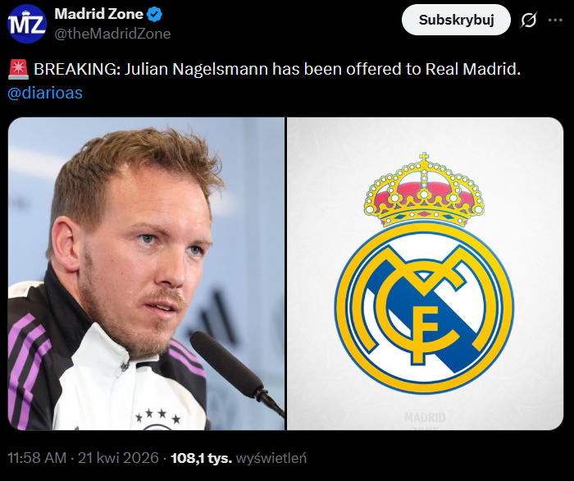The height and width of the screenshot is (481, 574).
Task: Click the wyświetleń views label
Action: [x=271, y=458]
